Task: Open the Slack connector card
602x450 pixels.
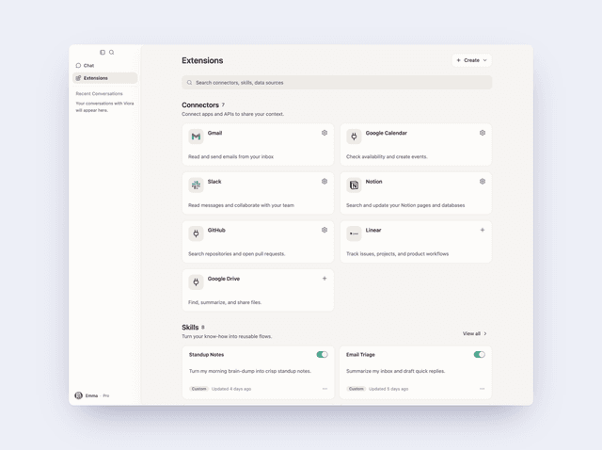Action: (x=258, y=193)
